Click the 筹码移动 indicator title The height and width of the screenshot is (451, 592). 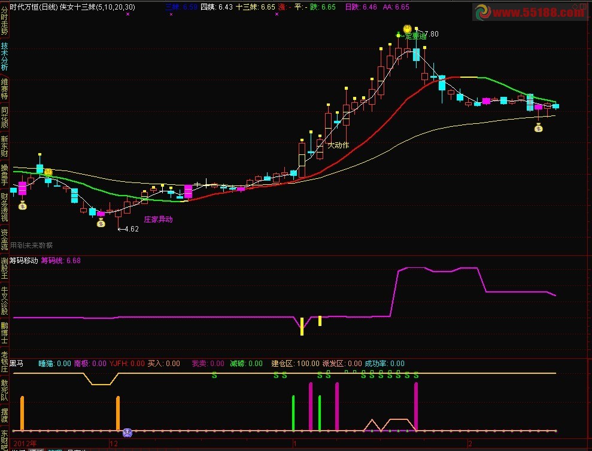click(x=24, y=260)
